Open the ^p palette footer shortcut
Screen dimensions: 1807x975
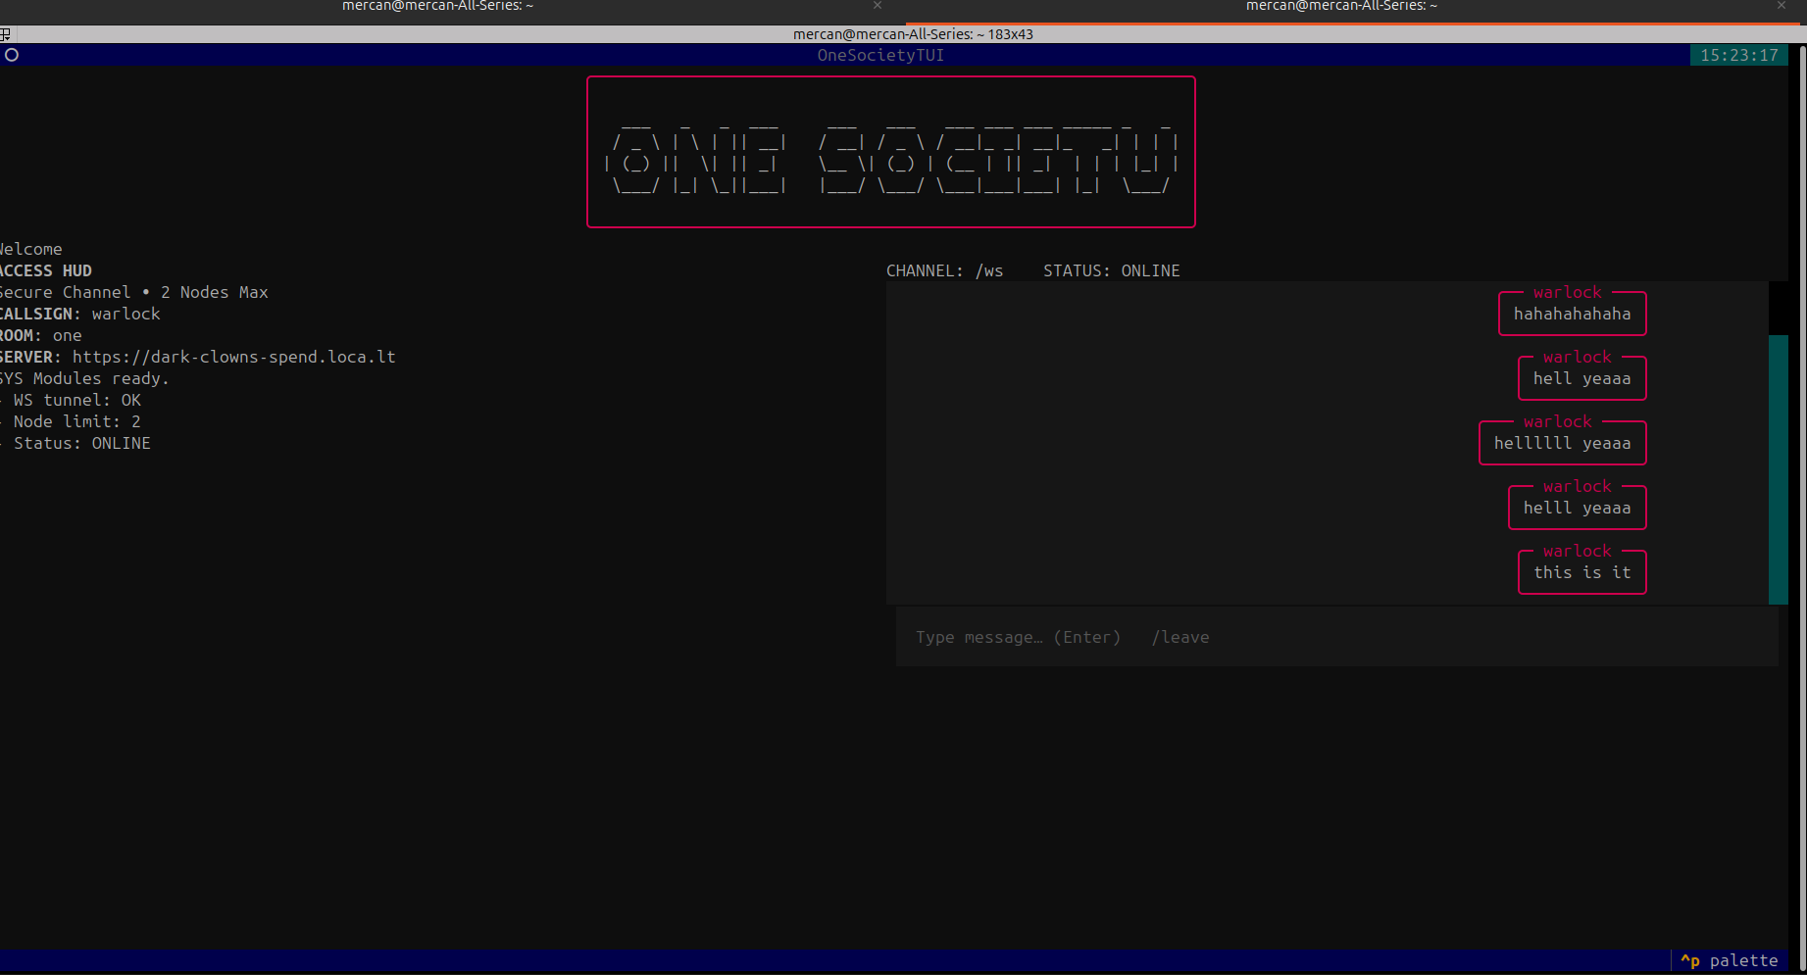pyautogui.click(x=1729, y=960)
